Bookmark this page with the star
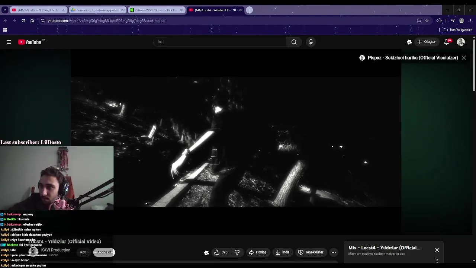The width and height of the screenshot is (476, 268). tap(427, 20)
